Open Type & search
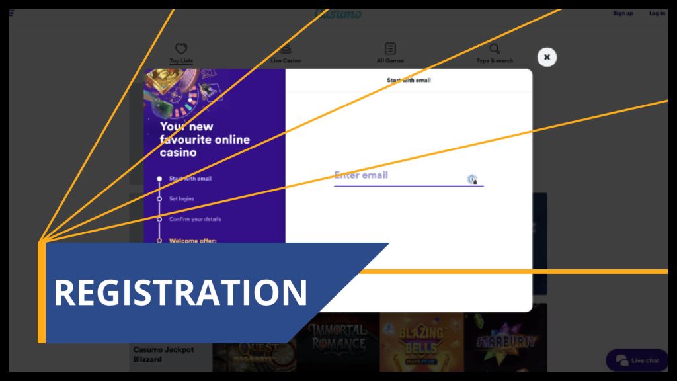Viewport: 677px width, 381px height. tap(495, 53)
